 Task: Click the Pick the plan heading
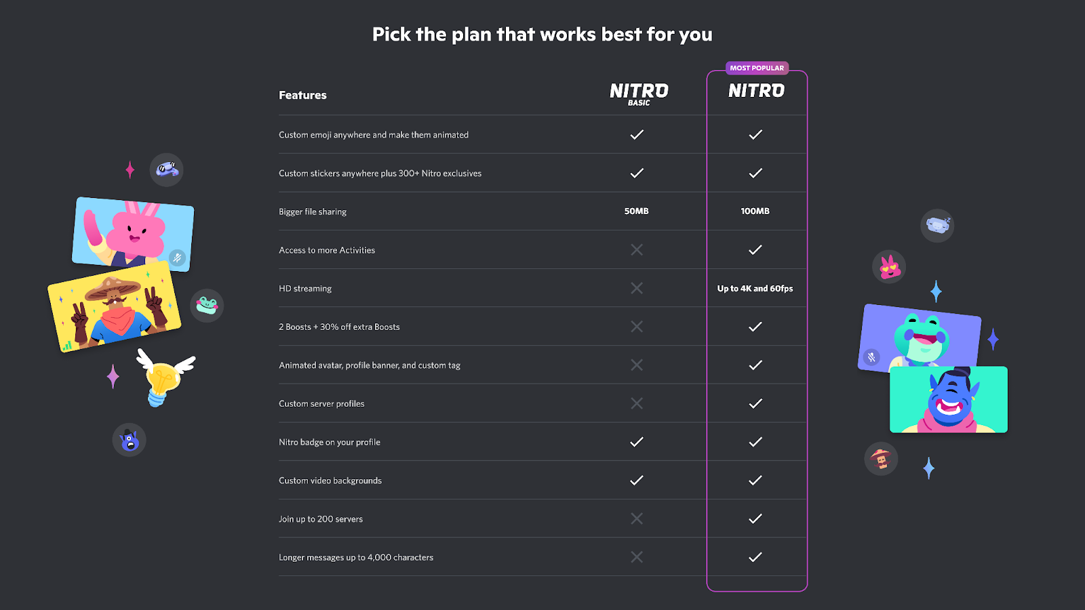[541, 34]
